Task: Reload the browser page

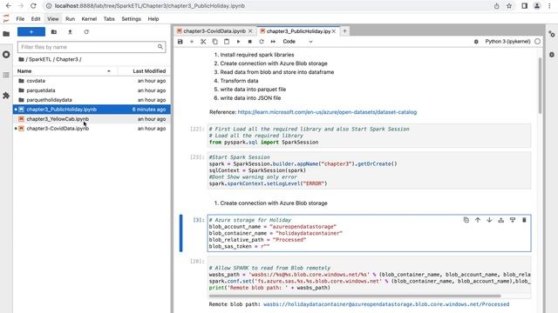Action: 33,6
